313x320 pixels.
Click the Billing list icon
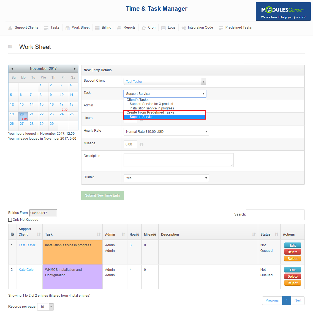(x=97, y=28)
